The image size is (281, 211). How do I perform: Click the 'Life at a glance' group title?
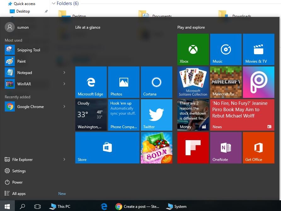point(88,27)
